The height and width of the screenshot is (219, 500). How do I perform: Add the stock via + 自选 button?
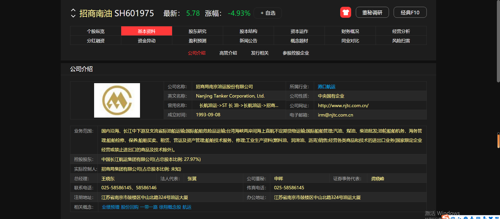click(268, 13)
